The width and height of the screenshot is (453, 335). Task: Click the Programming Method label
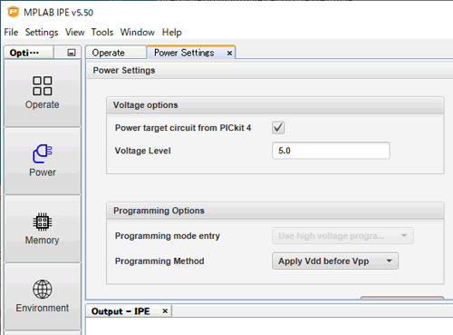159,261
